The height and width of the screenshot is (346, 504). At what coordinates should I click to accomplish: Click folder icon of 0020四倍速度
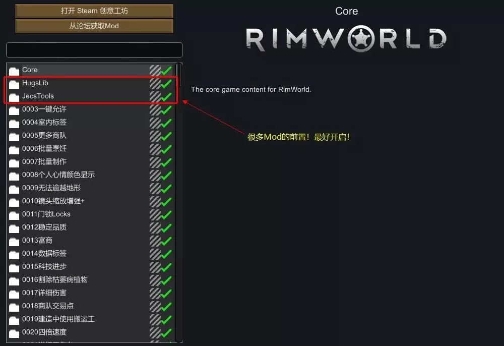click(x=14, y=333)
